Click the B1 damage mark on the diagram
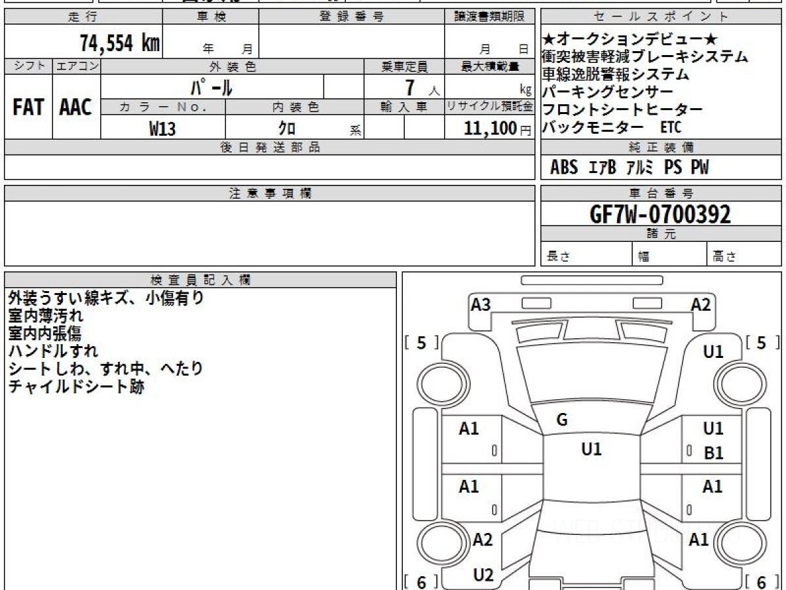The width and height of the screenshot is (786, 590). [x=713, y=453]
